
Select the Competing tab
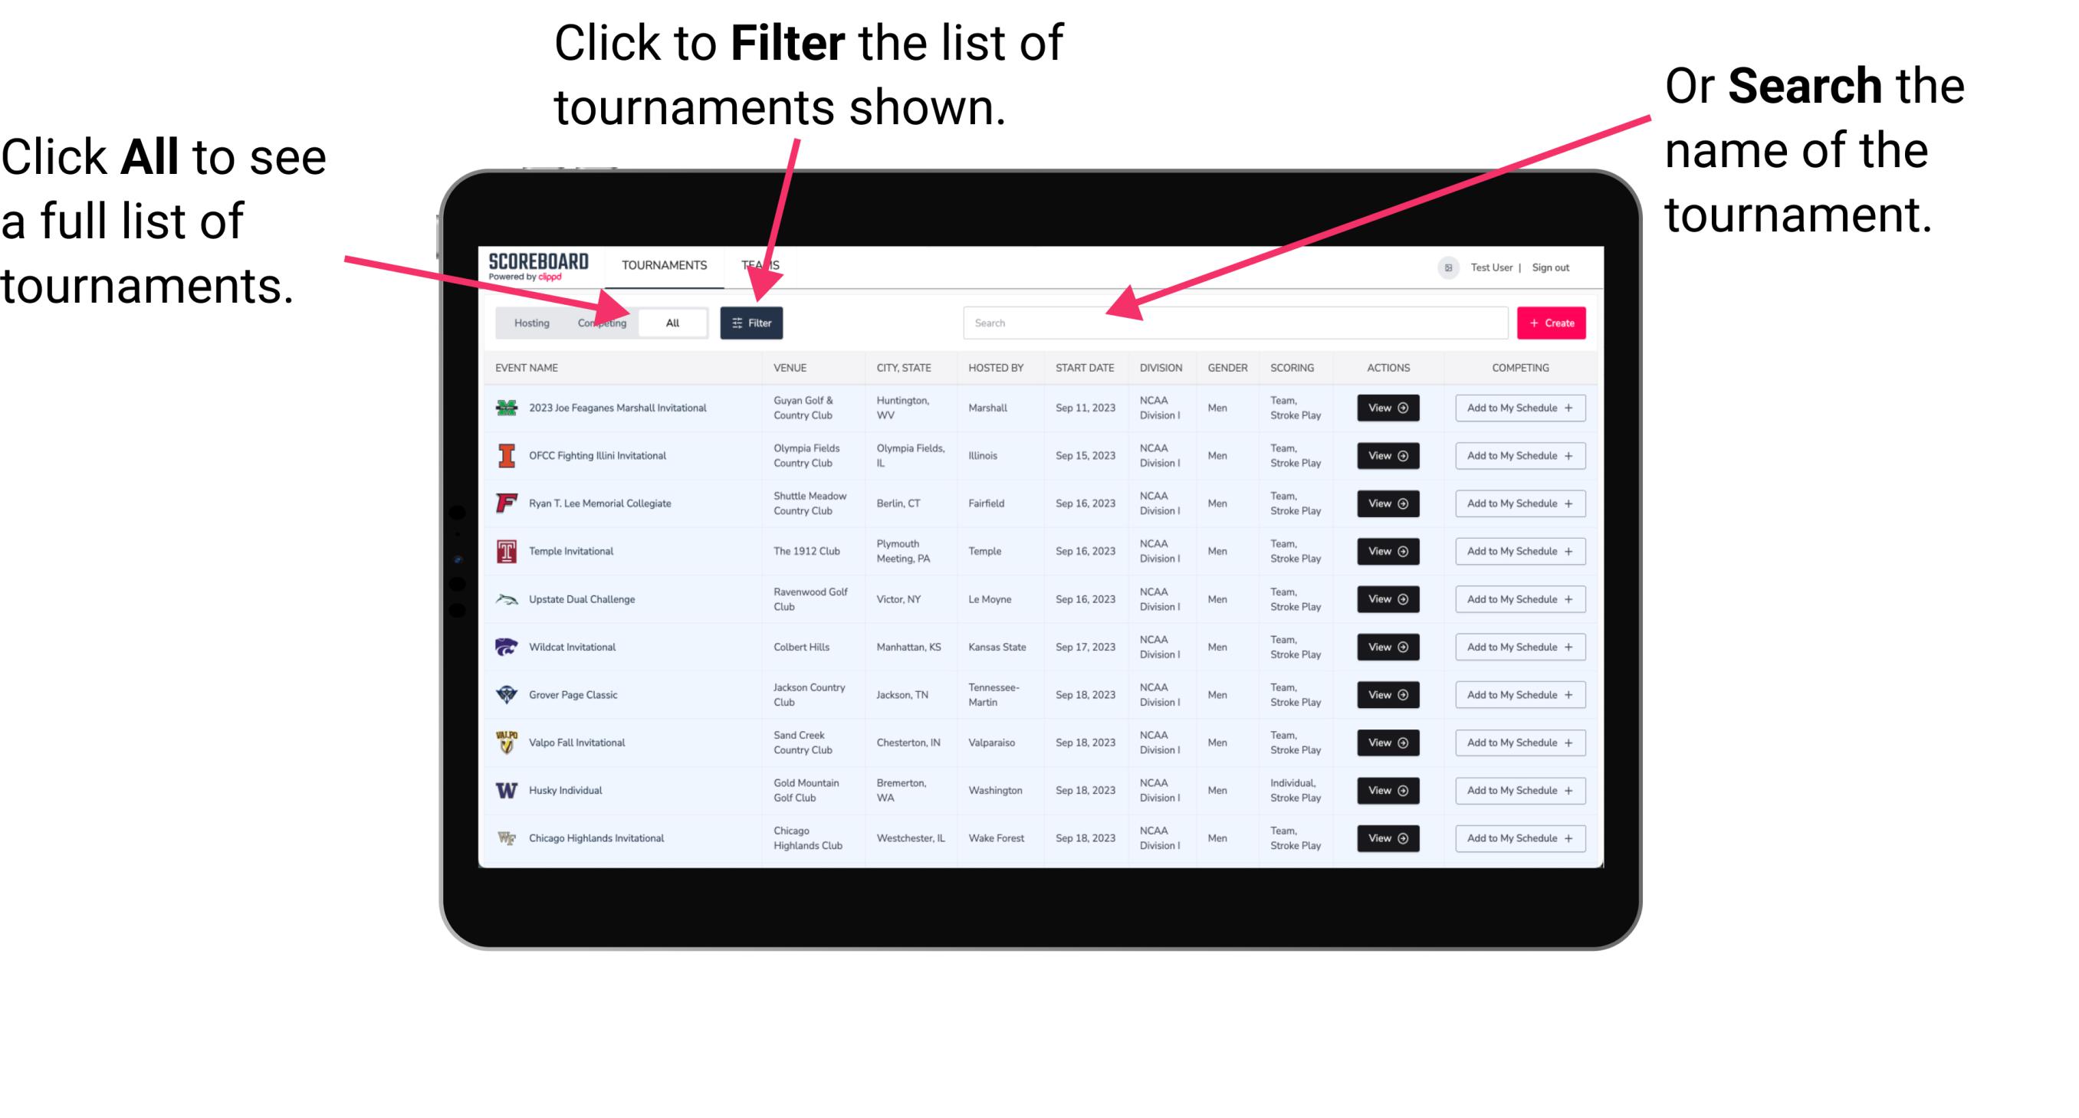[600, 322]
